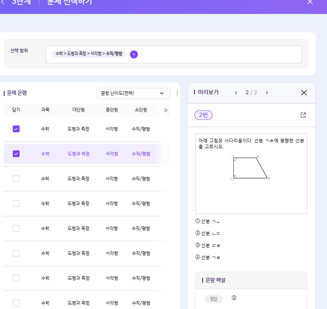The image size is (327, 309).
Task: Click the 2번 question number badge
Action: [x=203, y=115]
